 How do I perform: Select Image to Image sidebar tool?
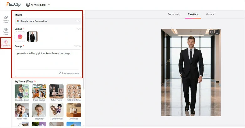tap(6, 19)
